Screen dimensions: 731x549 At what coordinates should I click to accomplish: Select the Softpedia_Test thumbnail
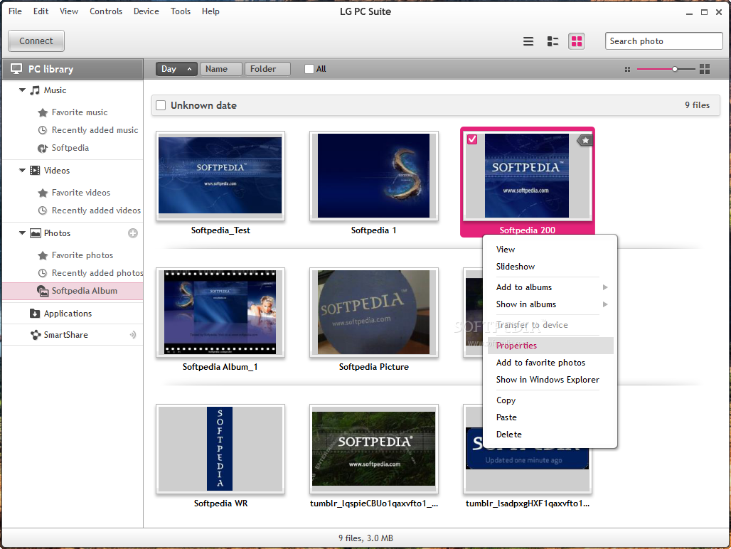tap(220, 176)
